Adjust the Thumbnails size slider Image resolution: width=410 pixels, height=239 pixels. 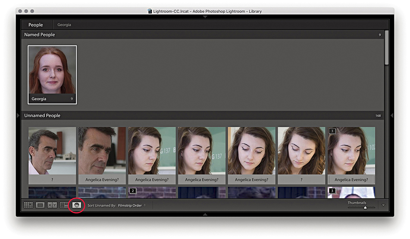point(365,208)
